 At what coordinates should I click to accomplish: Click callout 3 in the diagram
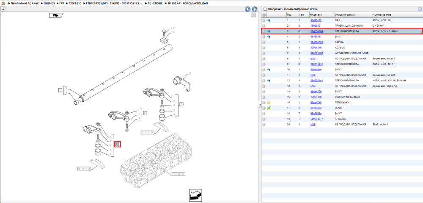(118, 145)
